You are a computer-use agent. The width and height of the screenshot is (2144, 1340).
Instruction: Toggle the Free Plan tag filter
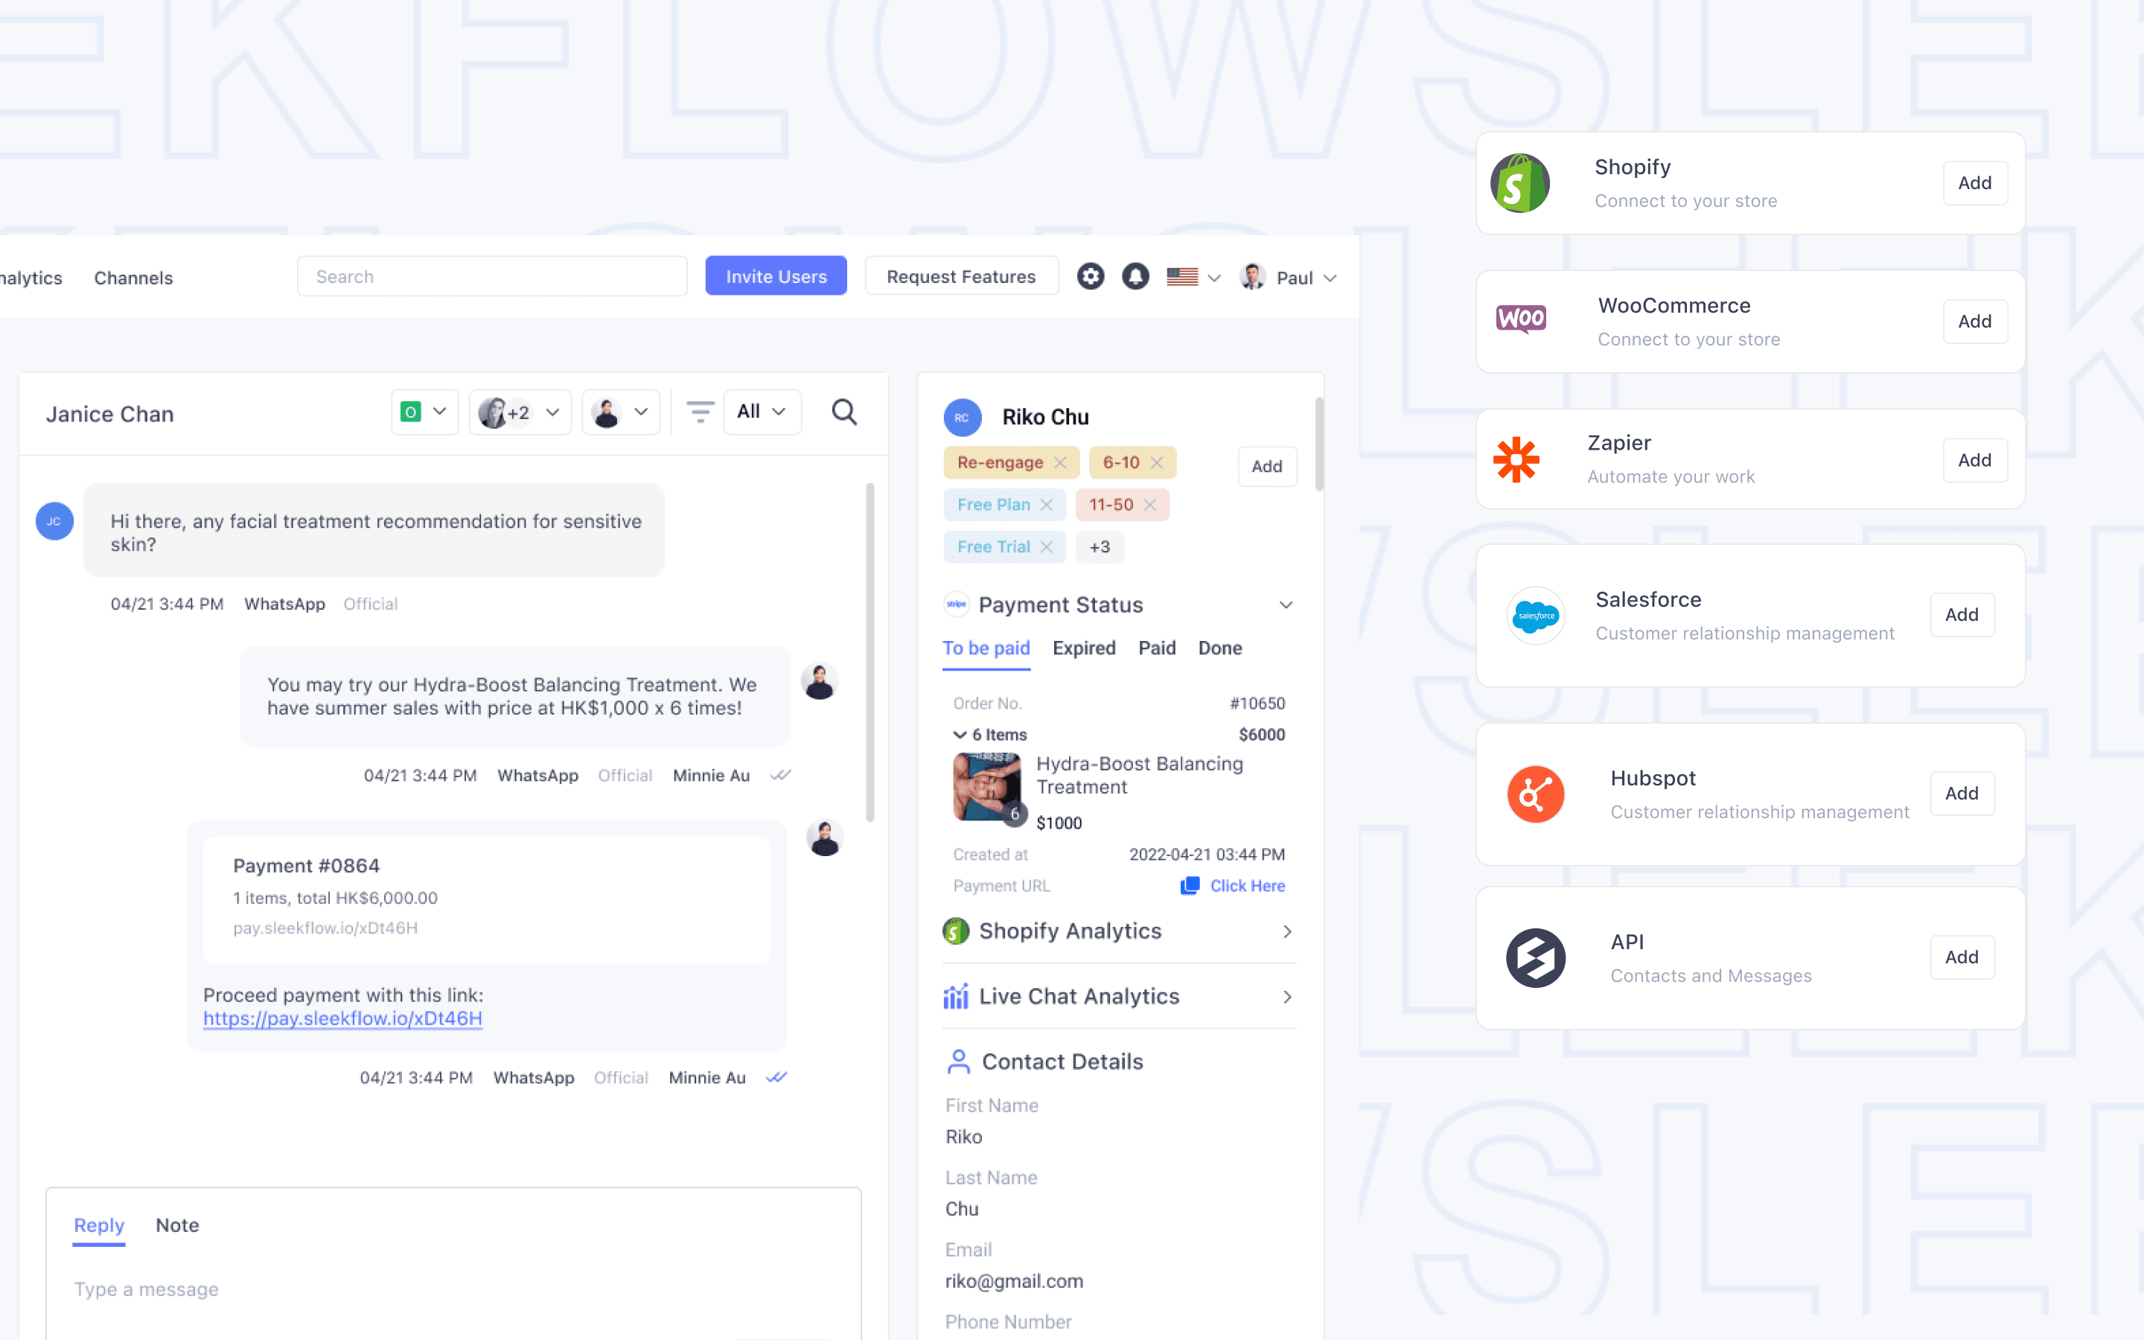click(1045, 505)
